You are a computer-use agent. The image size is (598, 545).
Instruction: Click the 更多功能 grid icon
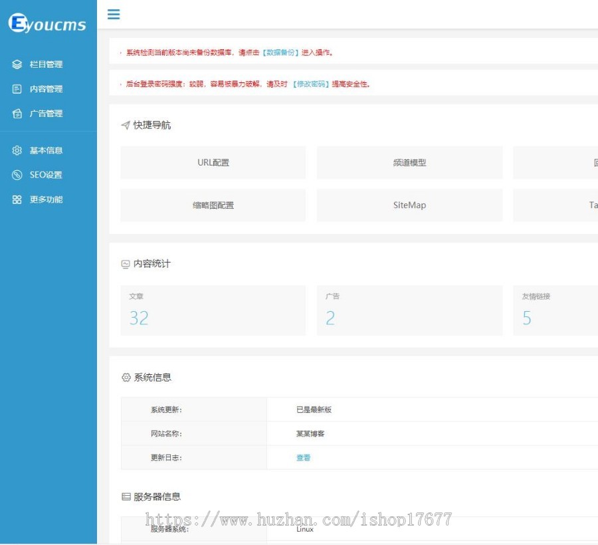pyautogui.click(x=17, y=199)
